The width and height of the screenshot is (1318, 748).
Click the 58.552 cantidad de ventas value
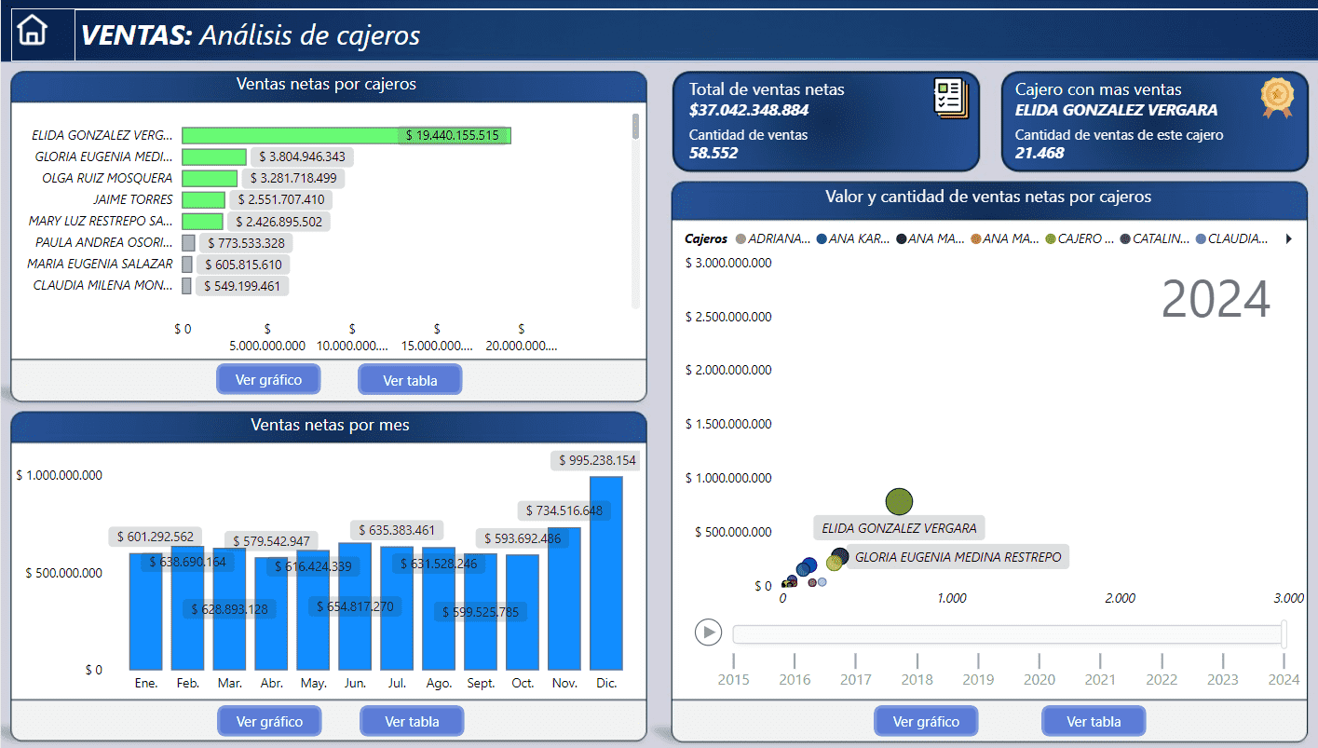click(x=713, y=152)
